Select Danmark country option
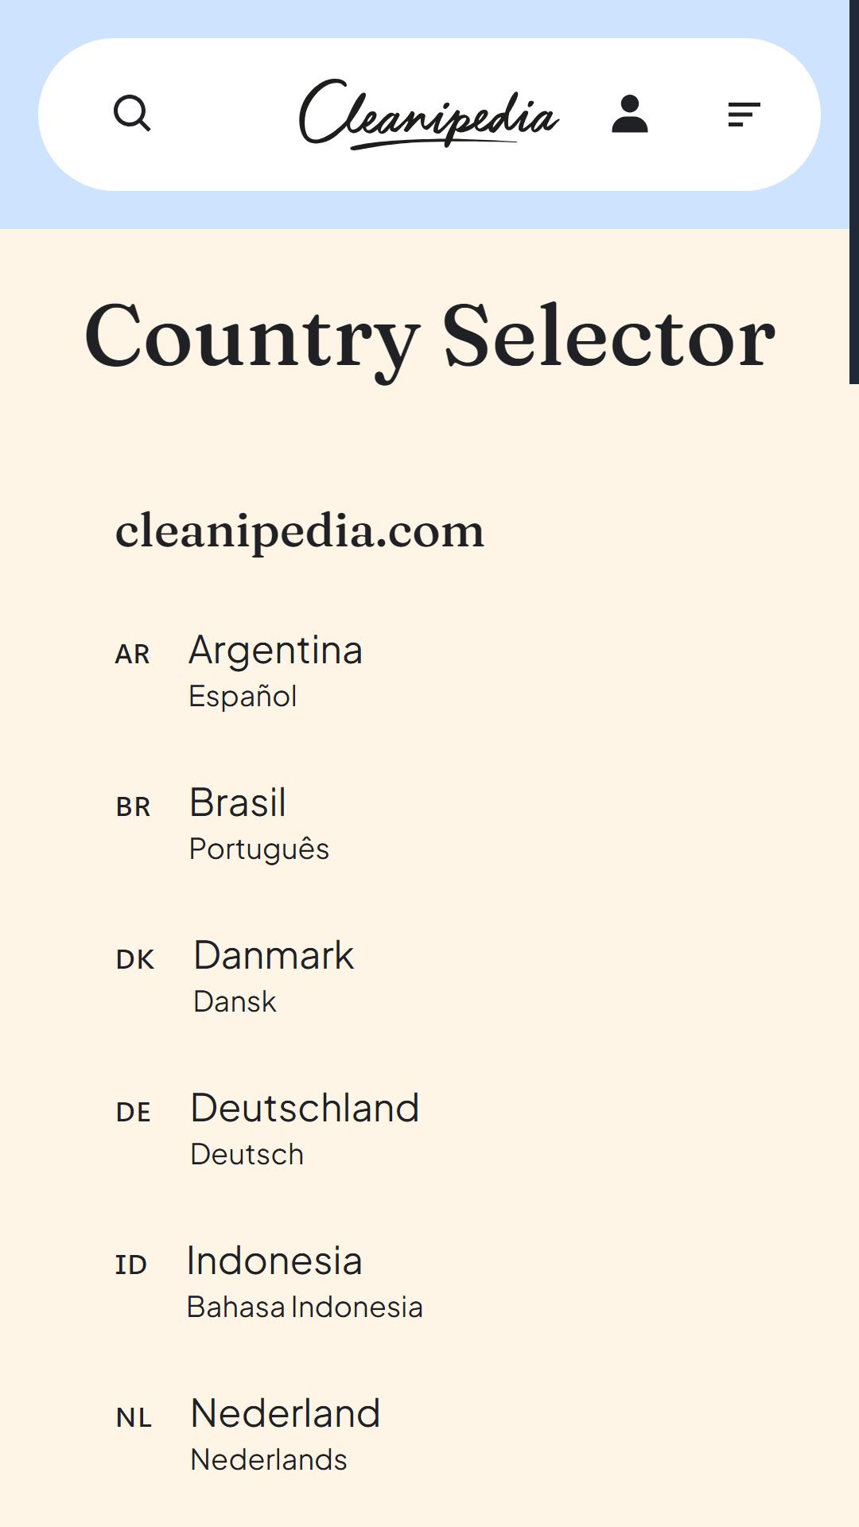The width and height of the screenshot is (859, 1527). tap(274, 956)
